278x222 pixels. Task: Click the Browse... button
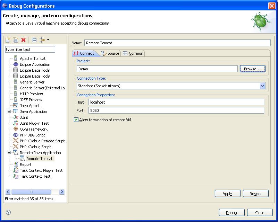pyautogui.click(x=252, y=69)
